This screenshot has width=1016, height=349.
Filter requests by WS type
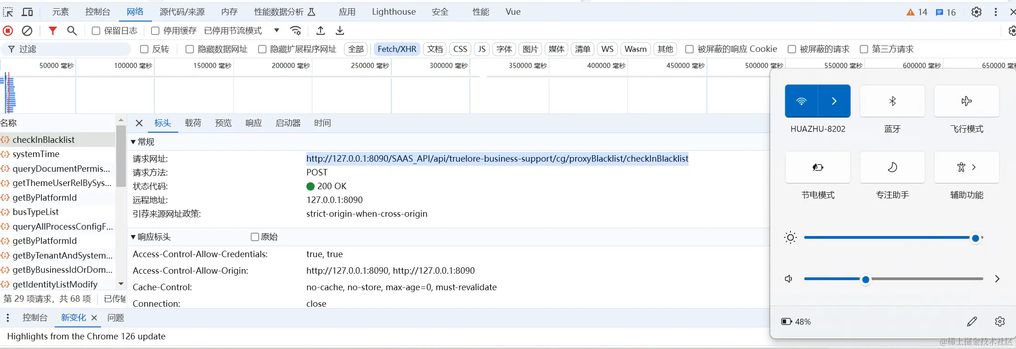[x=607, y=49]
